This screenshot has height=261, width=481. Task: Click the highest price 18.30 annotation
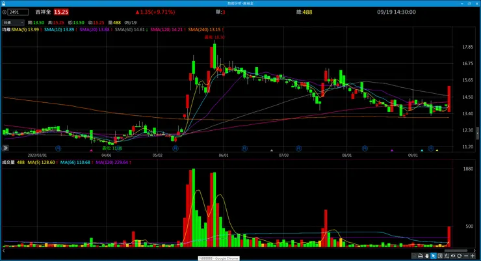[x=214, y=37]
